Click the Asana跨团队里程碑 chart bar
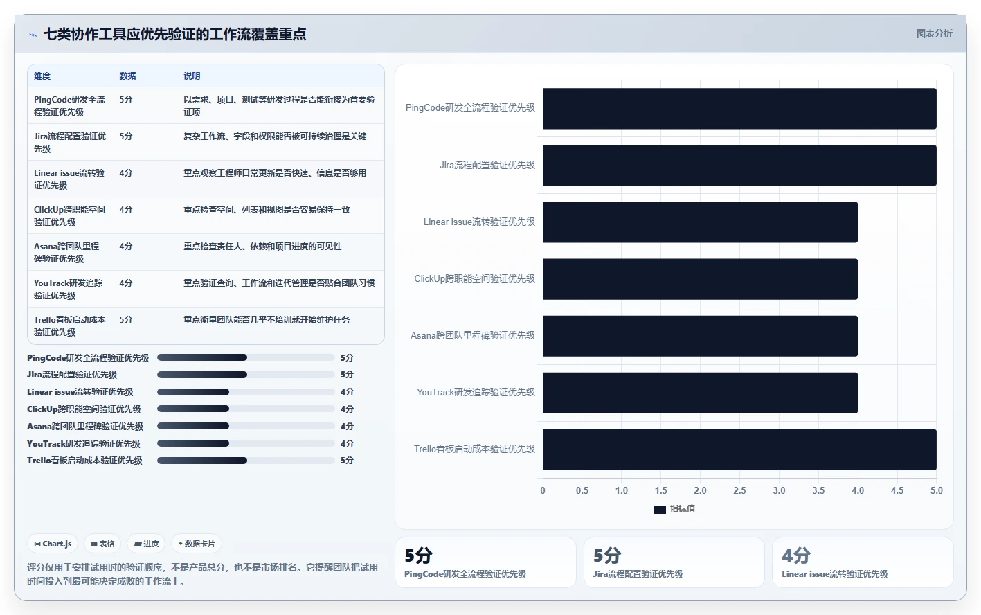The image size is (981, 615). (700, 336)
